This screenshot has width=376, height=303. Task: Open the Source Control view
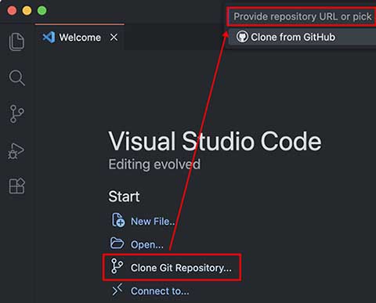click(16, 114)
